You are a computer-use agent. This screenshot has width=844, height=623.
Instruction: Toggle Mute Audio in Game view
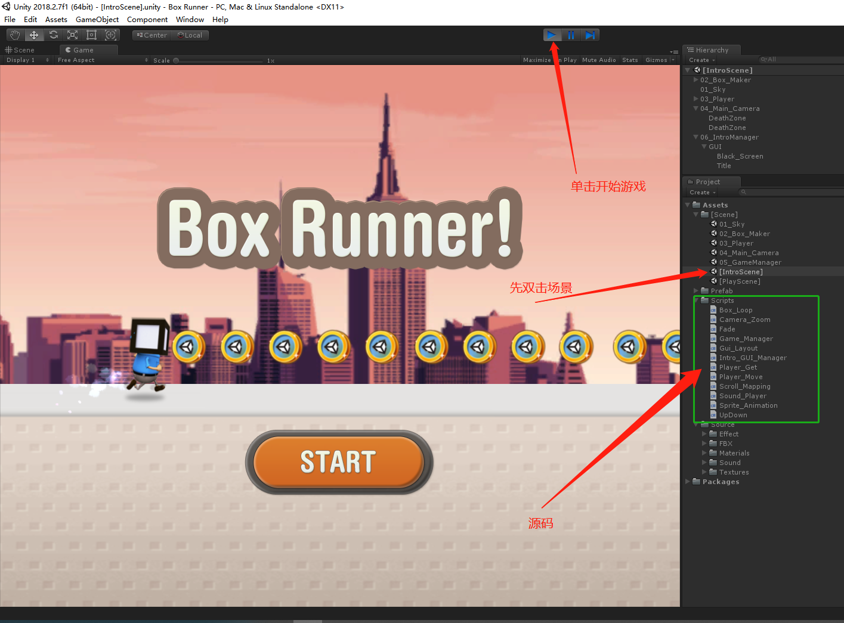click(x=599, y=60)
